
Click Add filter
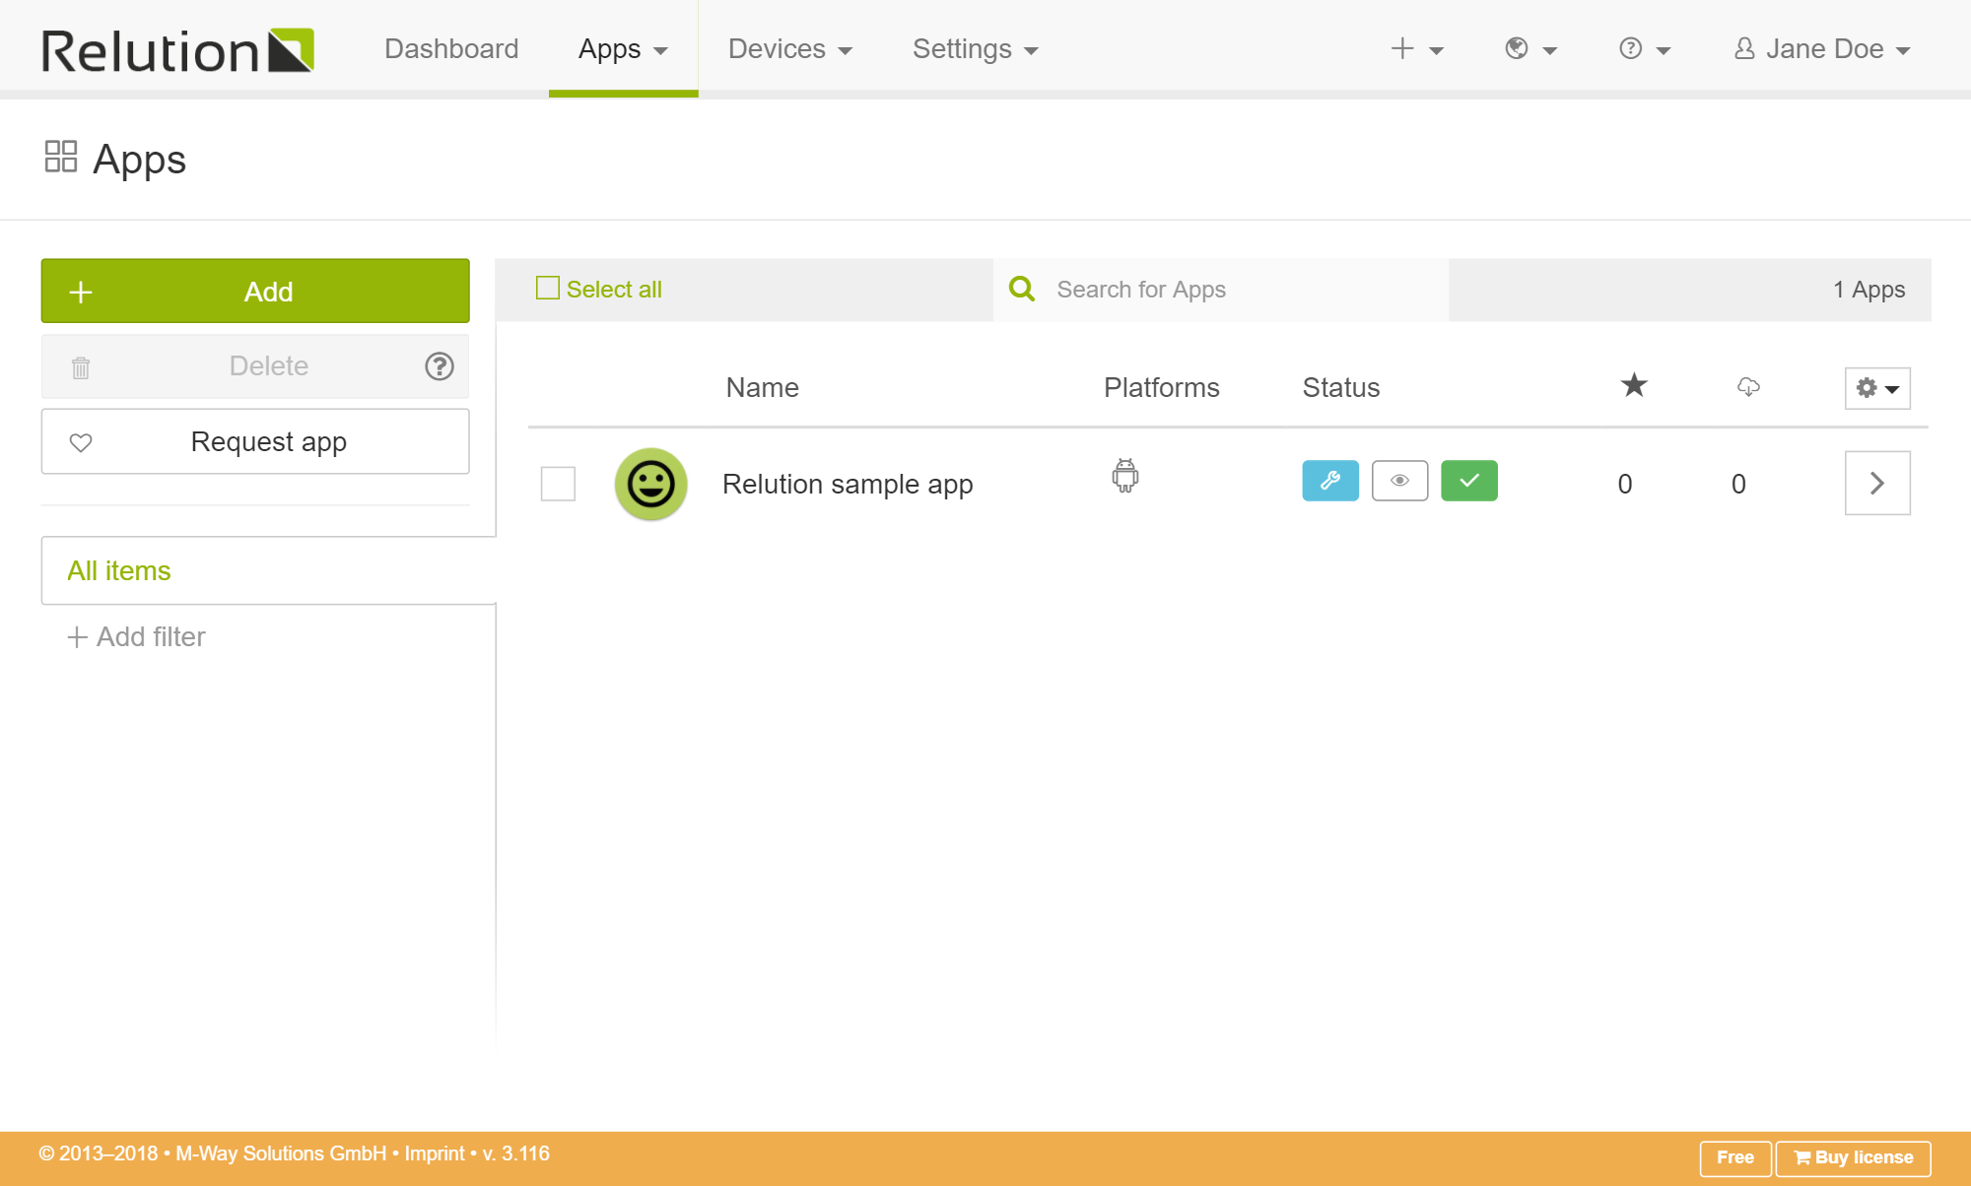click(x=136, y=637)
